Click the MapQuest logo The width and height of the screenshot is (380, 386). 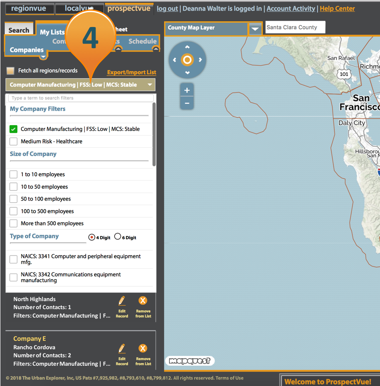189,361
